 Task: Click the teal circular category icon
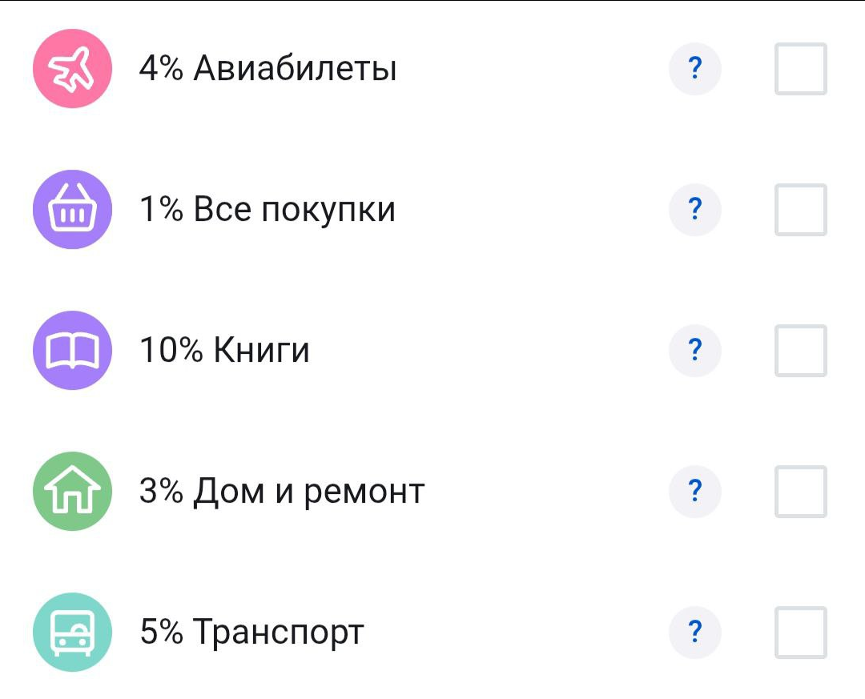coord(72,632)
